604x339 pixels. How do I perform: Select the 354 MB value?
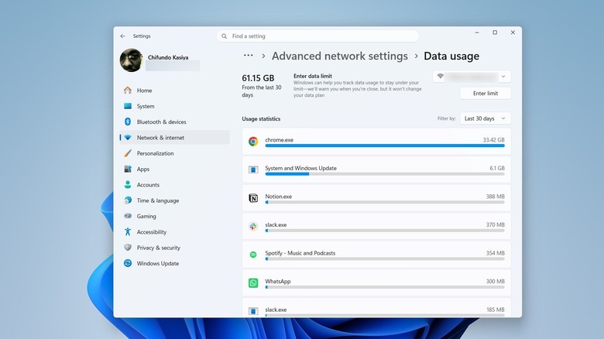(x=495, y=253)
